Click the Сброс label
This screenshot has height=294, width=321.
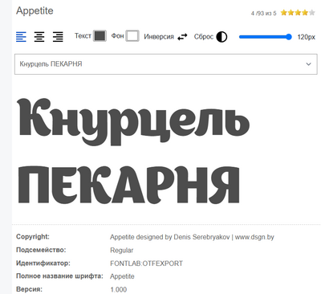(x=204, y=37)
